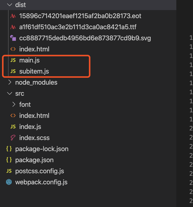193x207 pixels.
Task: Click the font icon beside the .eot file
Action: tap(13, 16)
